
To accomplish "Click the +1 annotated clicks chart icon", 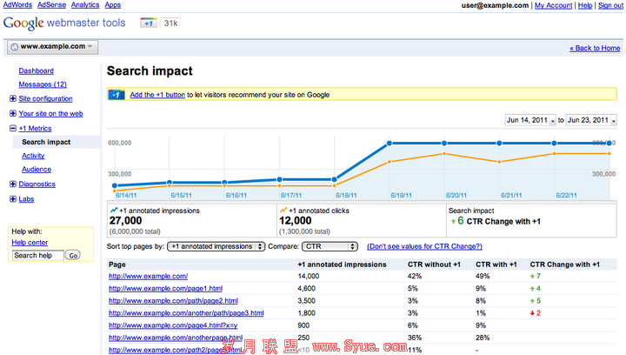I will click(283, 211).
